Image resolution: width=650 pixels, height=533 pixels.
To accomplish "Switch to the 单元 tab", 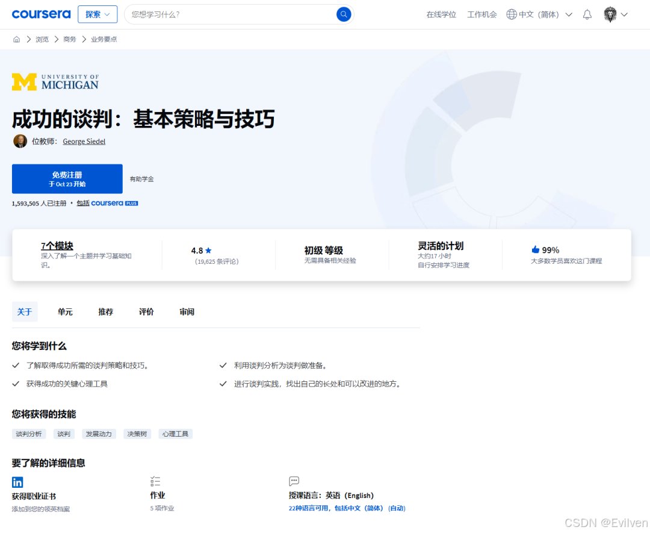I will pyautogui.click(x=65, y=311).
